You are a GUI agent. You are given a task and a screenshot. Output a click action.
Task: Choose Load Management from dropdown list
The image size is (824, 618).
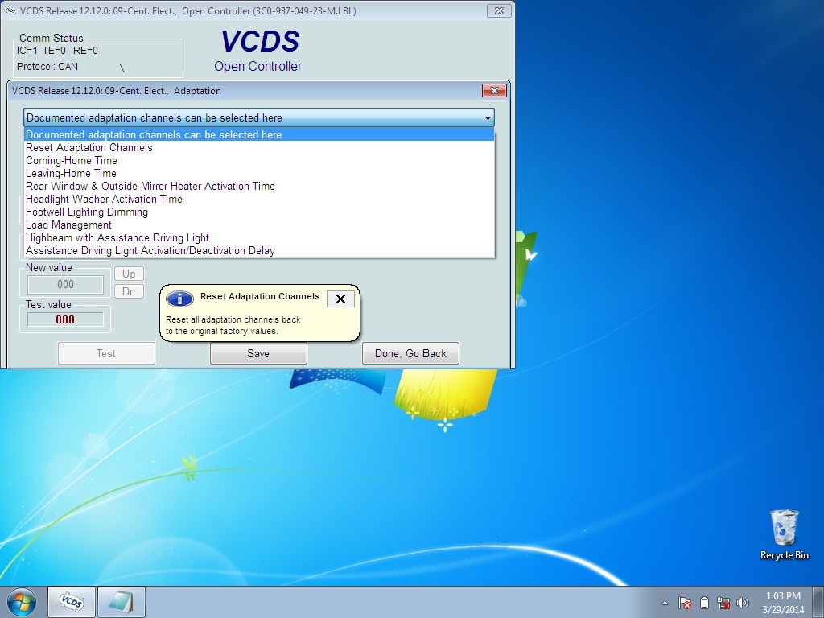tap(68, 225)
